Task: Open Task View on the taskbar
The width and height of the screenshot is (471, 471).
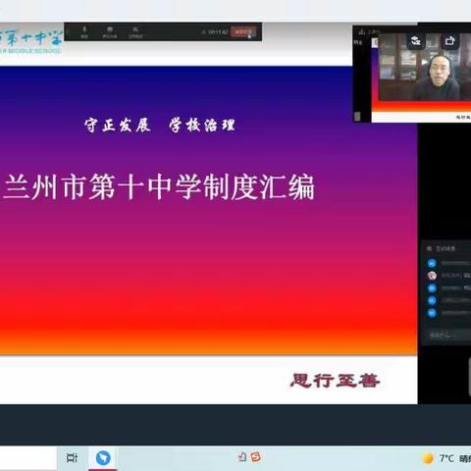Action: pos(72,457)
